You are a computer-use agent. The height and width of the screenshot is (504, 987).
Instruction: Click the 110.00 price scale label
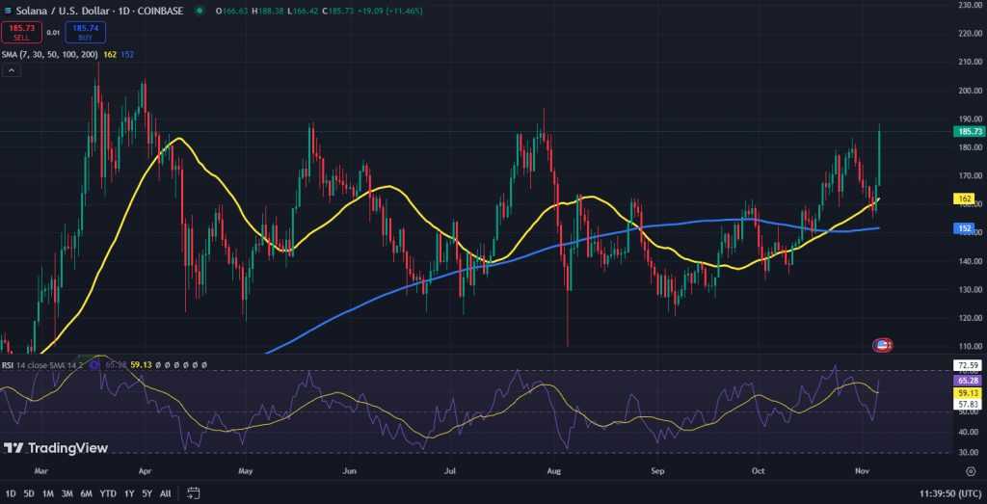[971, 346]
